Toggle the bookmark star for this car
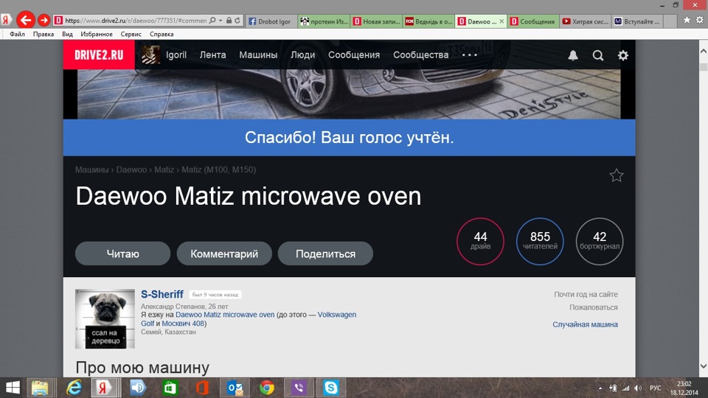The image size is (708, 398). click(x=617, y=175)
